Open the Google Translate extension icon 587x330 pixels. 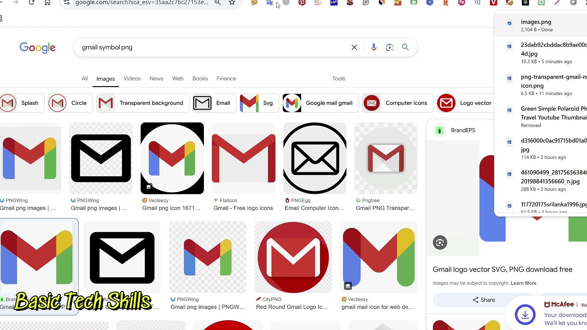click(269, 3)
